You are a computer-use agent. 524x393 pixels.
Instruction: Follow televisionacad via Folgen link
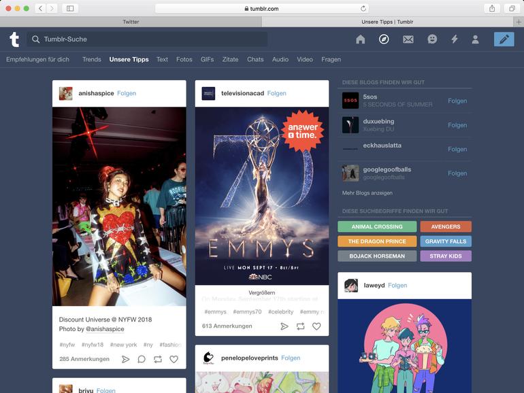(277, 93)
